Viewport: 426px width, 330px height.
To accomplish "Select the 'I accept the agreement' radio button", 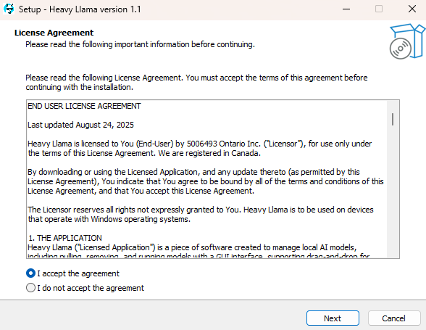I will (x=30, y=273).
